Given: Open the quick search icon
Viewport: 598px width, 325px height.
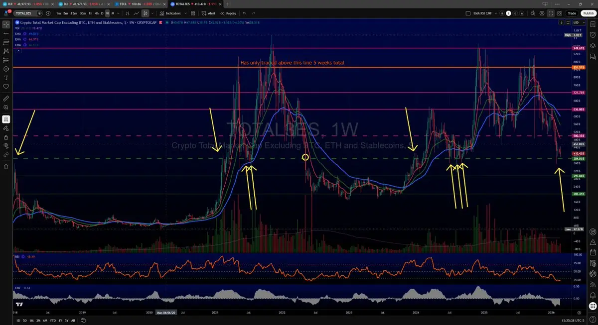Looking at the screenshot, I should pos(533,13).
